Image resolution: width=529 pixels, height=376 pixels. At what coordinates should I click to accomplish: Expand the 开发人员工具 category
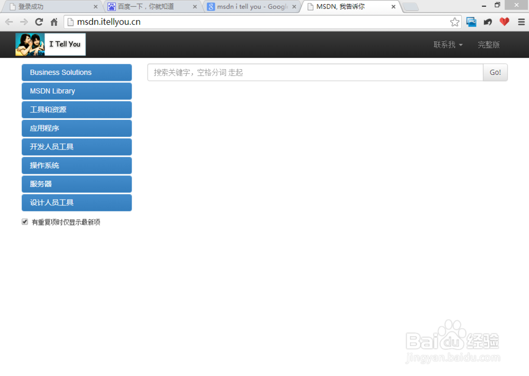pos(77,147)
